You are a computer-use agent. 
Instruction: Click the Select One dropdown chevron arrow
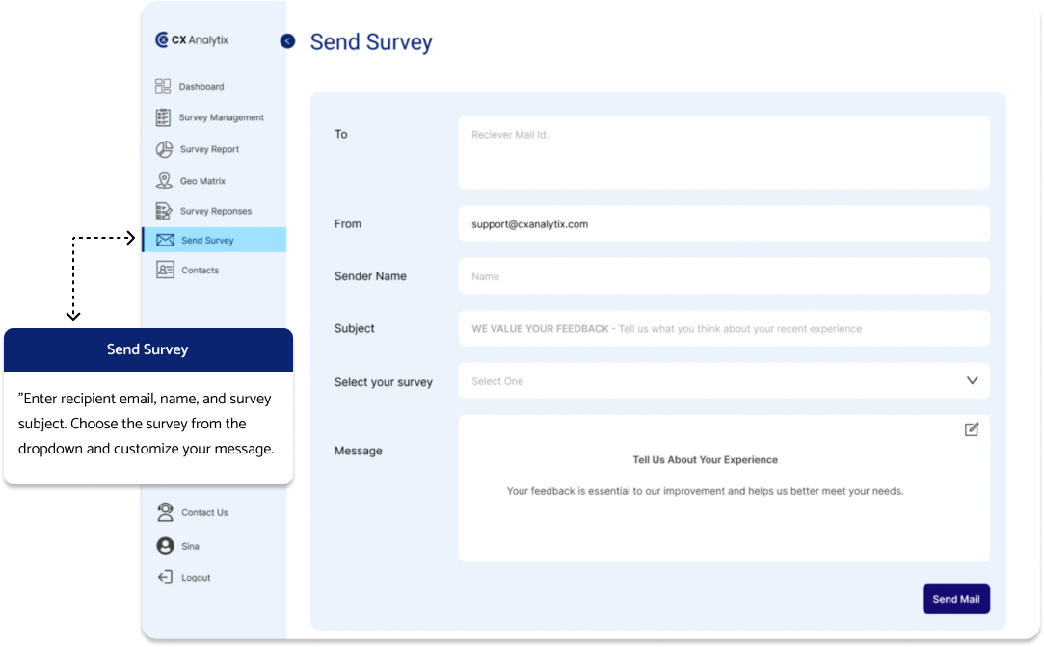pyautogui.click(x=972, y=380)
